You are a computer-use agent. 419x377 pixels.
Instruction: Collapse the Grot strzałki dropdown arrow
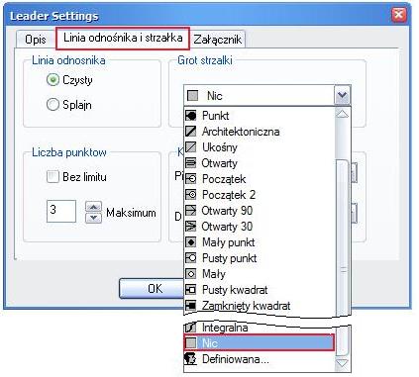pos(342,96)
